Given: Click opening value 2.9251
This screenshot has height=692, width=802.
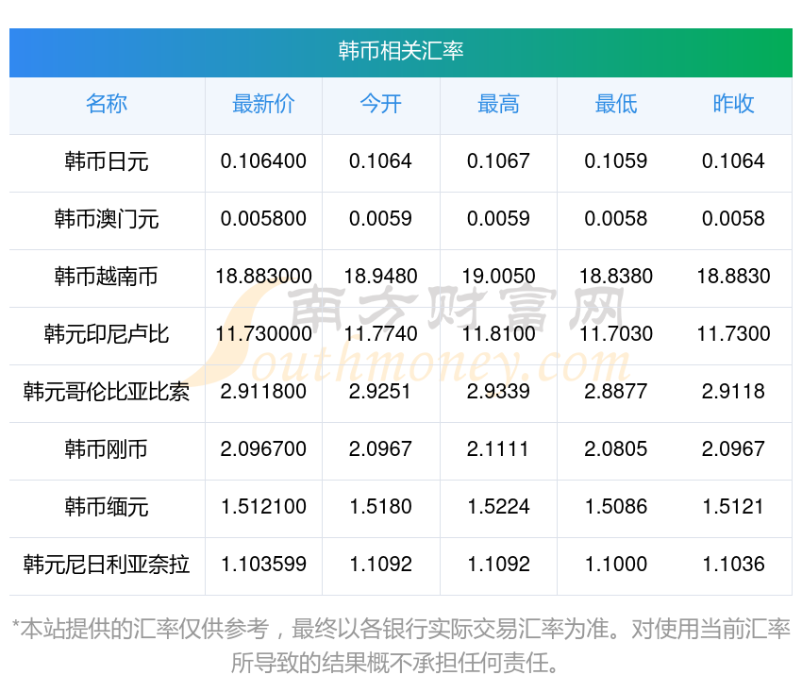Looking at the screenshot, I should pos(380,392).
